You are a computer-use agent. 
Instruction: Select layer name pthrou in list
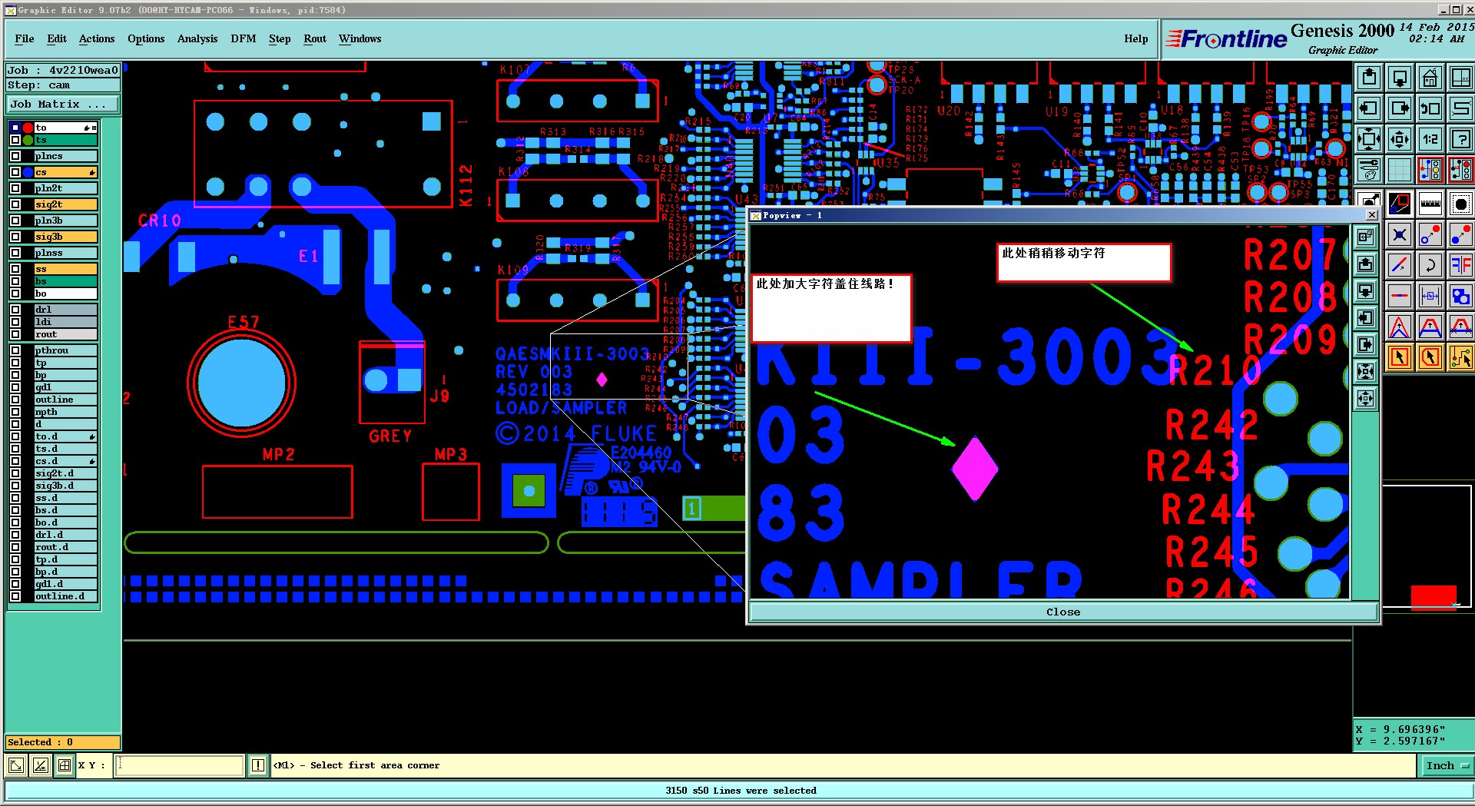click(x=65, y=350)
